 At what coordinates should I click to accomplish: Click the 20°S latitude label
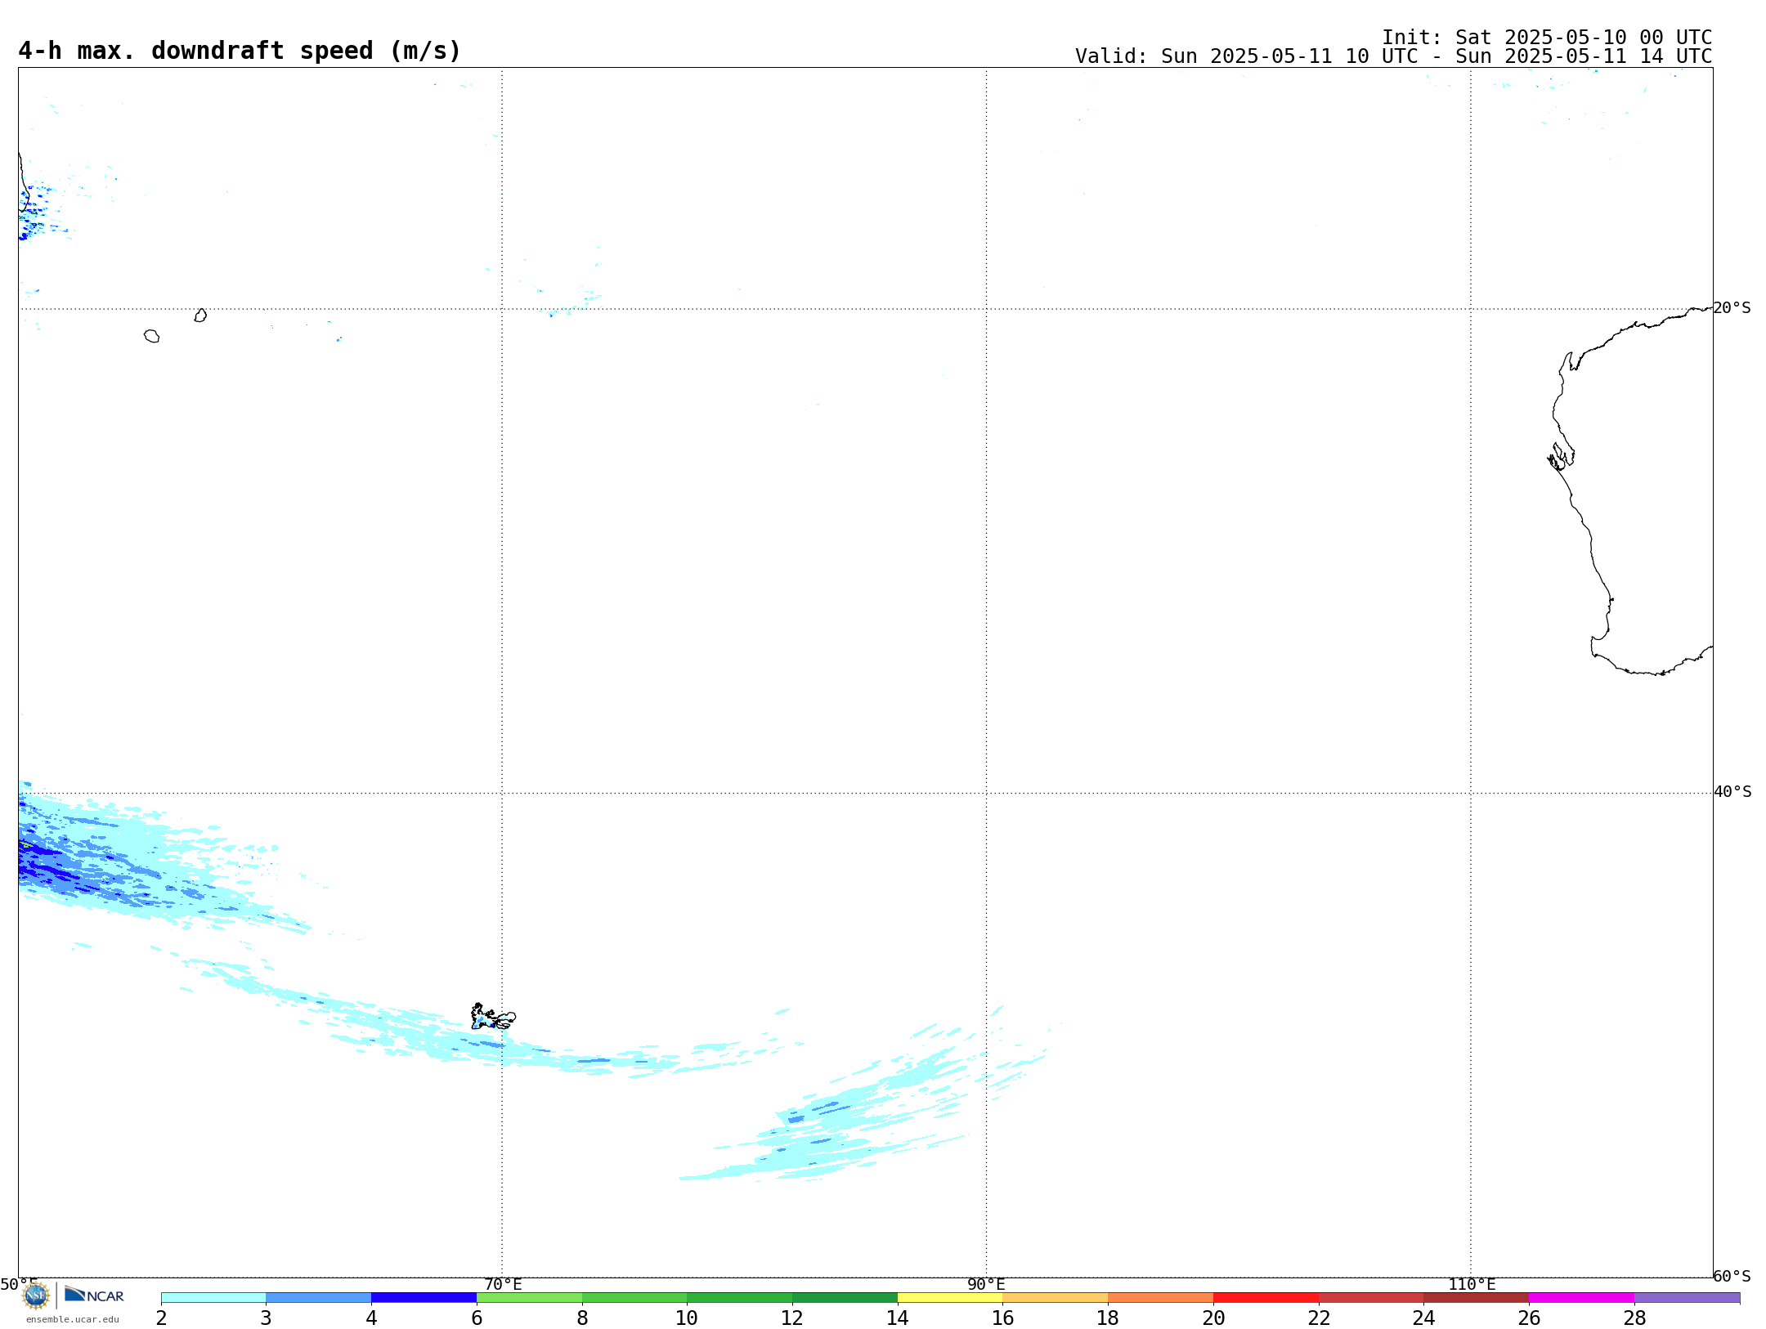click(1732, 308)
